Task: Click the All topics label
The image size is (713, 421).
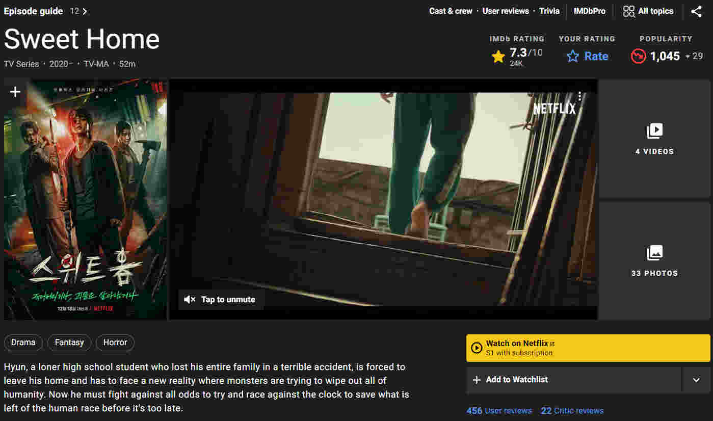Action: coord(656,11)
